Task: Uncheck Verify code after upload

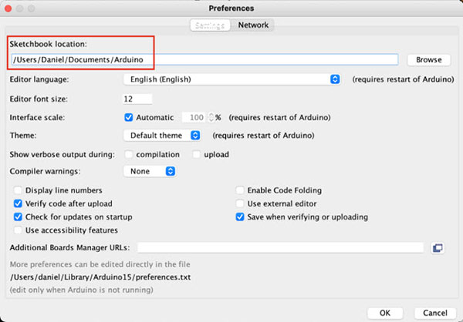Action: [19, 203]
